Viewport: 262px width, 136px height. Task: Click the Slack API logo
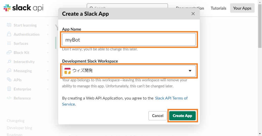pyautogui.click(x=23, y=8)
